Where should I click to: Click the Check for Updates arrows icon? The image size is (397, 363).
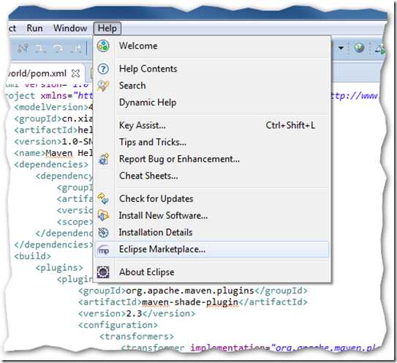(103, 198)
